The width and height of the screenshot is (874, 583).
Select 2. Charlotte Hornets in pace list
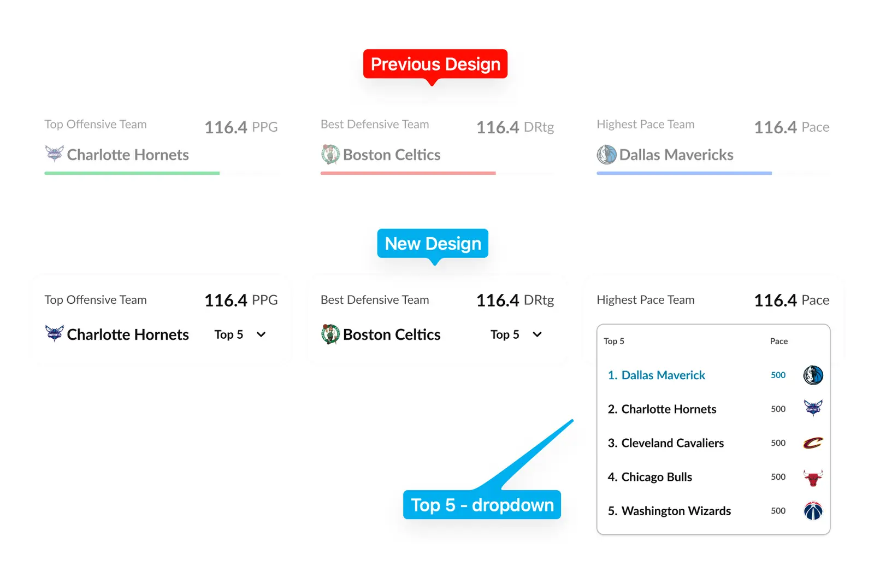713,409
